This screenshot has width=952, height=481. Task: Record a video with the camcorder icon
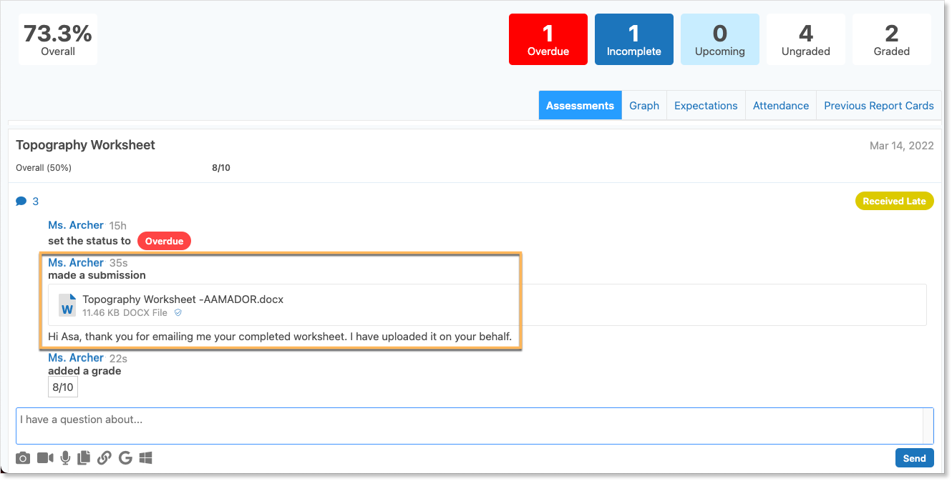[x=45, y=458]
